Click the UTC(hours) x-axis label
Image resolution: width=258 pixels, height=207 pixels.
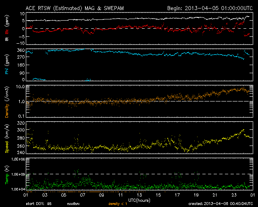coord(139,200)
